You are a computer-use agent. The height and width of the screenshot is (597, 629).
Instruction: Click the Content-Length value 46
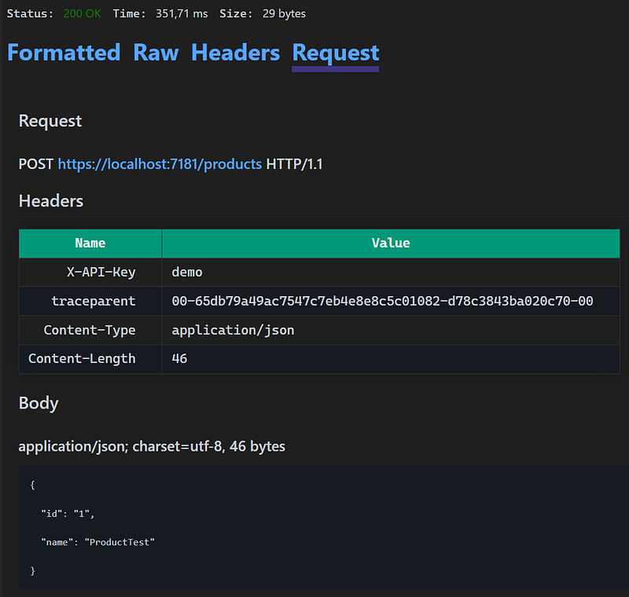pyautogui.click(x=391, y=359)
